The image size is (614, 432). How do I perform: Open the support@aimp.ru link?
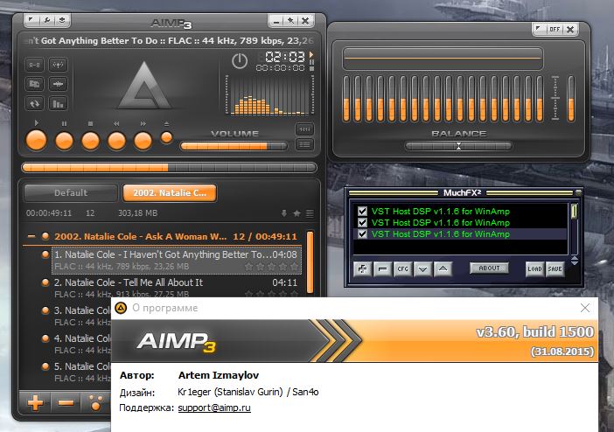[214, 408]
